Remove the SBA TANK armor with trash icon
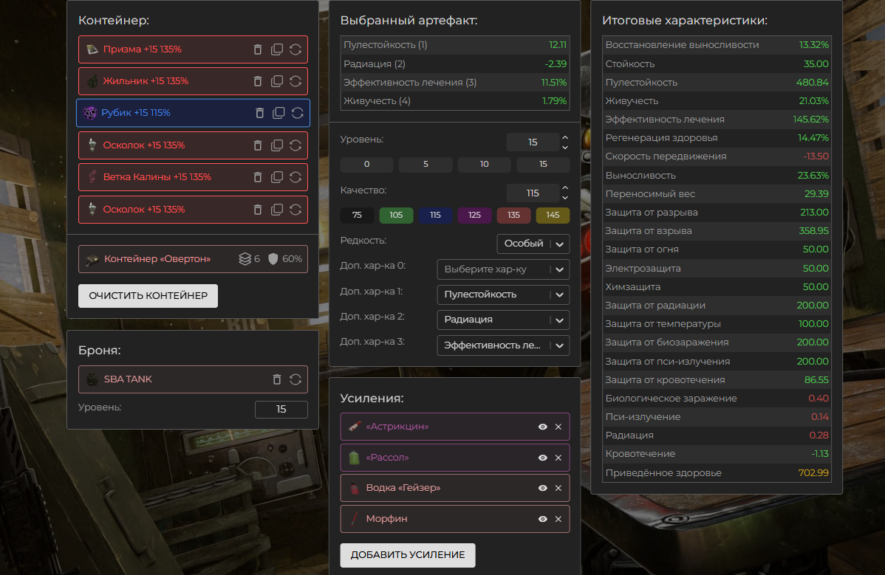Image resolution: width=885 pixels, height=575 pixels. [x=276, y=379]
